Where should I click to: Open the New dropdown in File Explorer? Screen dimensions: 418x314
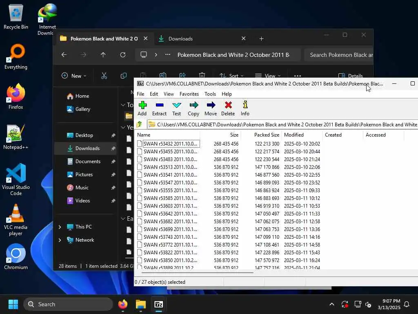74,76
